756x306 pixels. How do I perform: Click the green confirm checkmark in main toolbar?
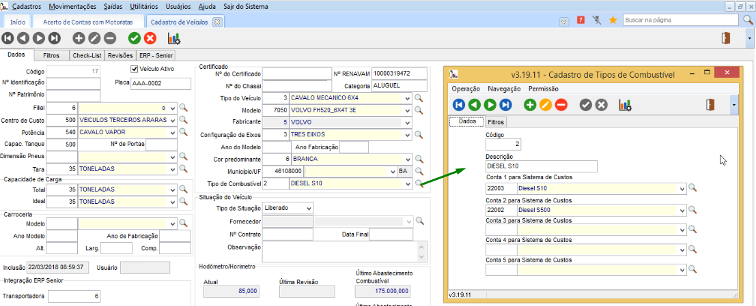click(135, 39)
